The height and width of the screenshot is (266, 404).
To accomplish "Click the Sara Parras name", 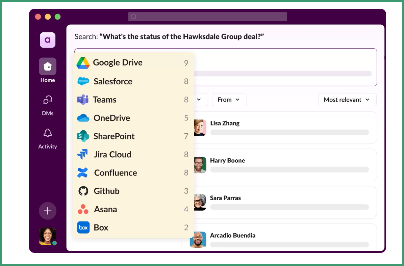I will tap(225, 198).
